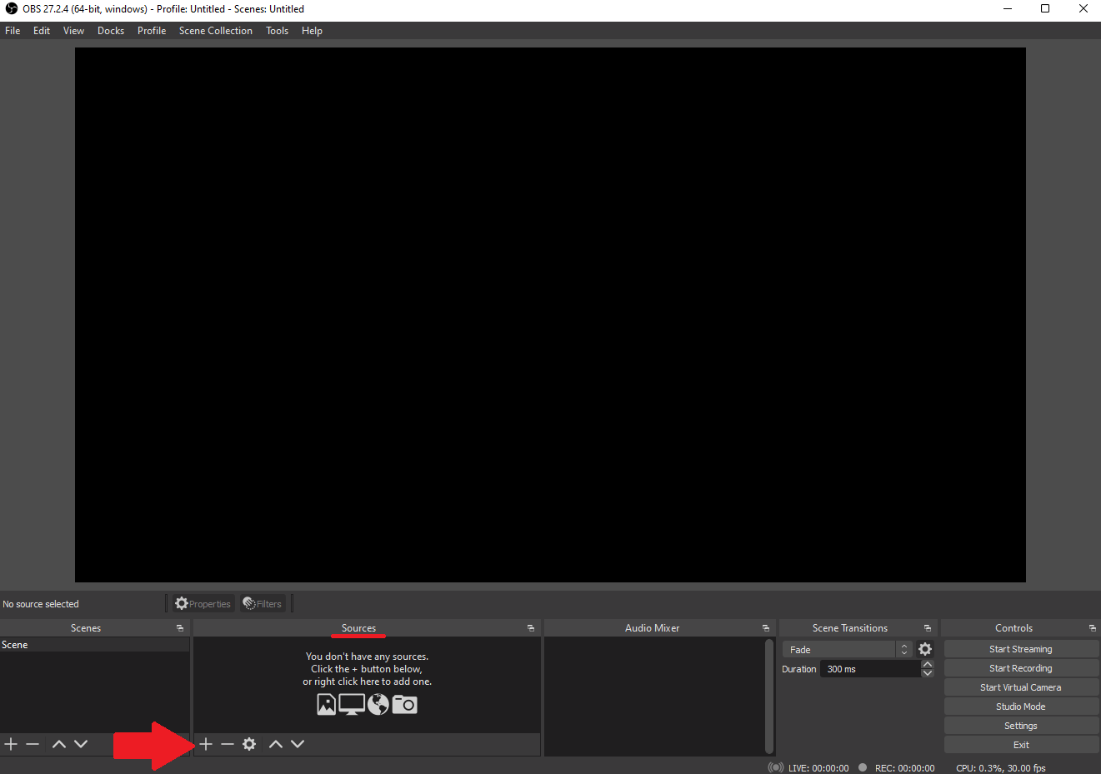This screenshot has width=1101, height=774.
Task: Move scene up in Scenes list
Action: pos(59,744)
